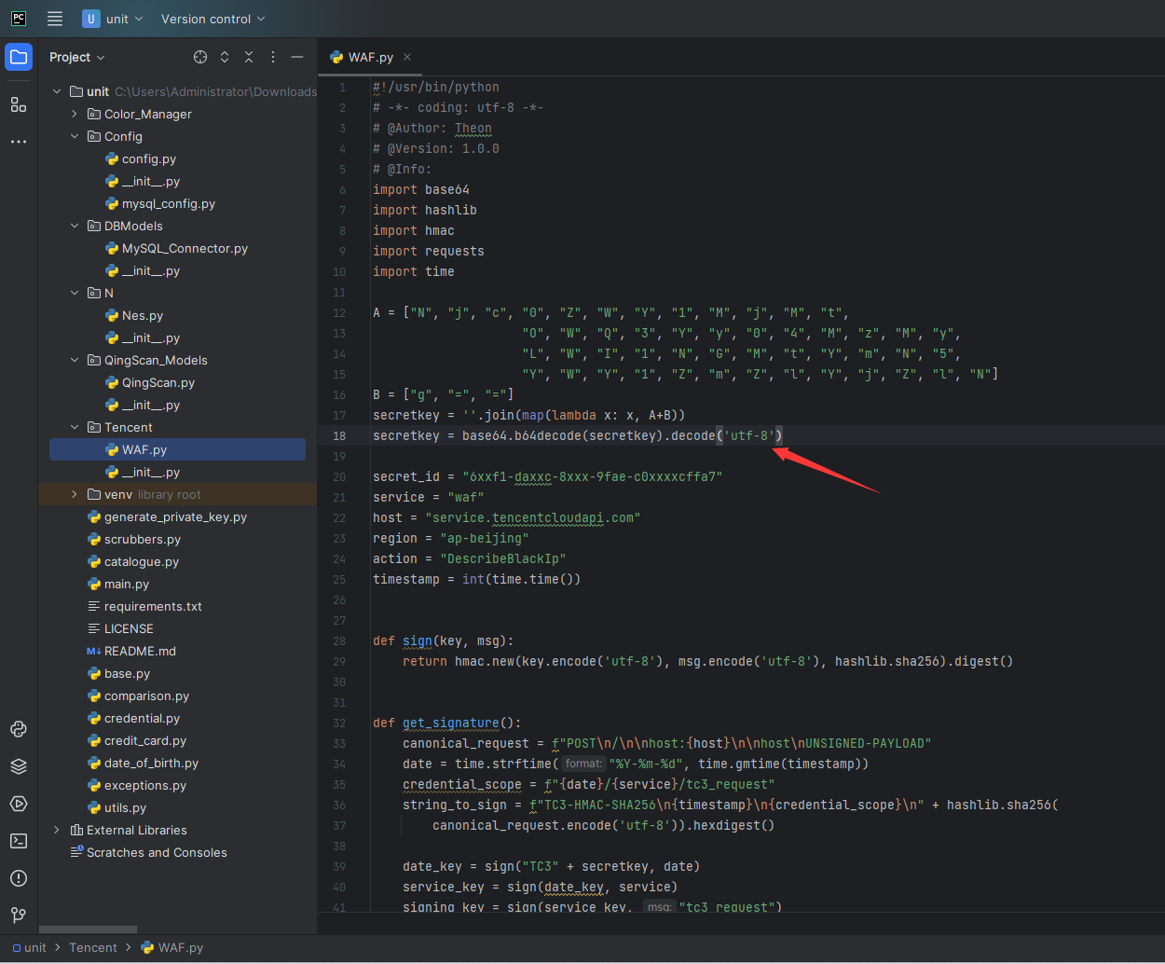Open base.py file
The height and width of the screenshot is (964, 1165).
pos(118,673)
